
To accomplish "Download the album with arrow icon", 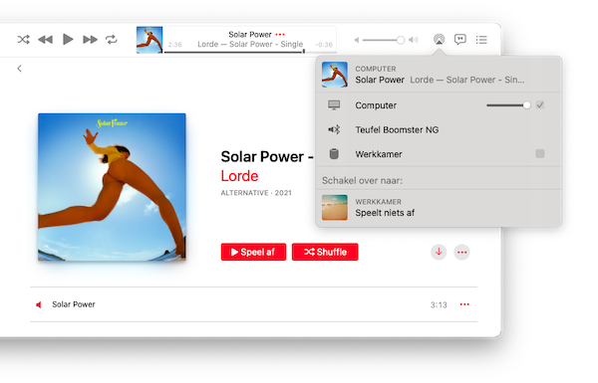I will [439, 252].
